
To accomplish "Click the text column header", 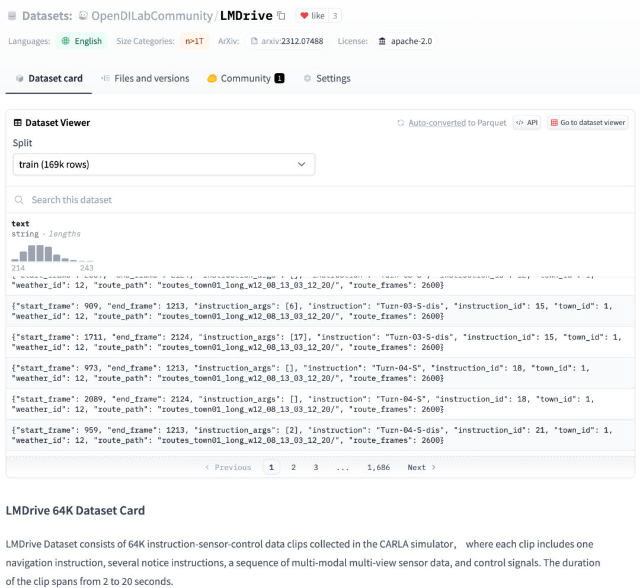I will (20, 223).
